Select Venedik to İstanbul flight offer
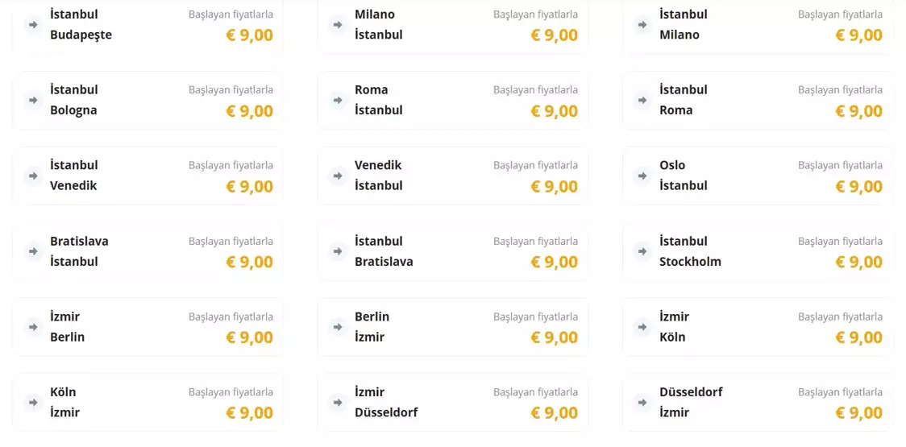Viewport: 906px width, 447px height. tap(452, 176)
